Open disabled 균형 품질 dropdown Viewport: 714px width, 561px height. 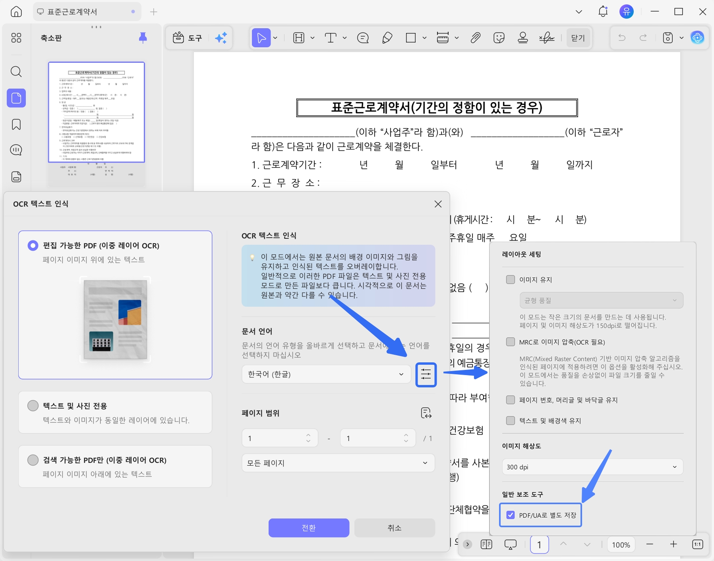coord(601,300)
